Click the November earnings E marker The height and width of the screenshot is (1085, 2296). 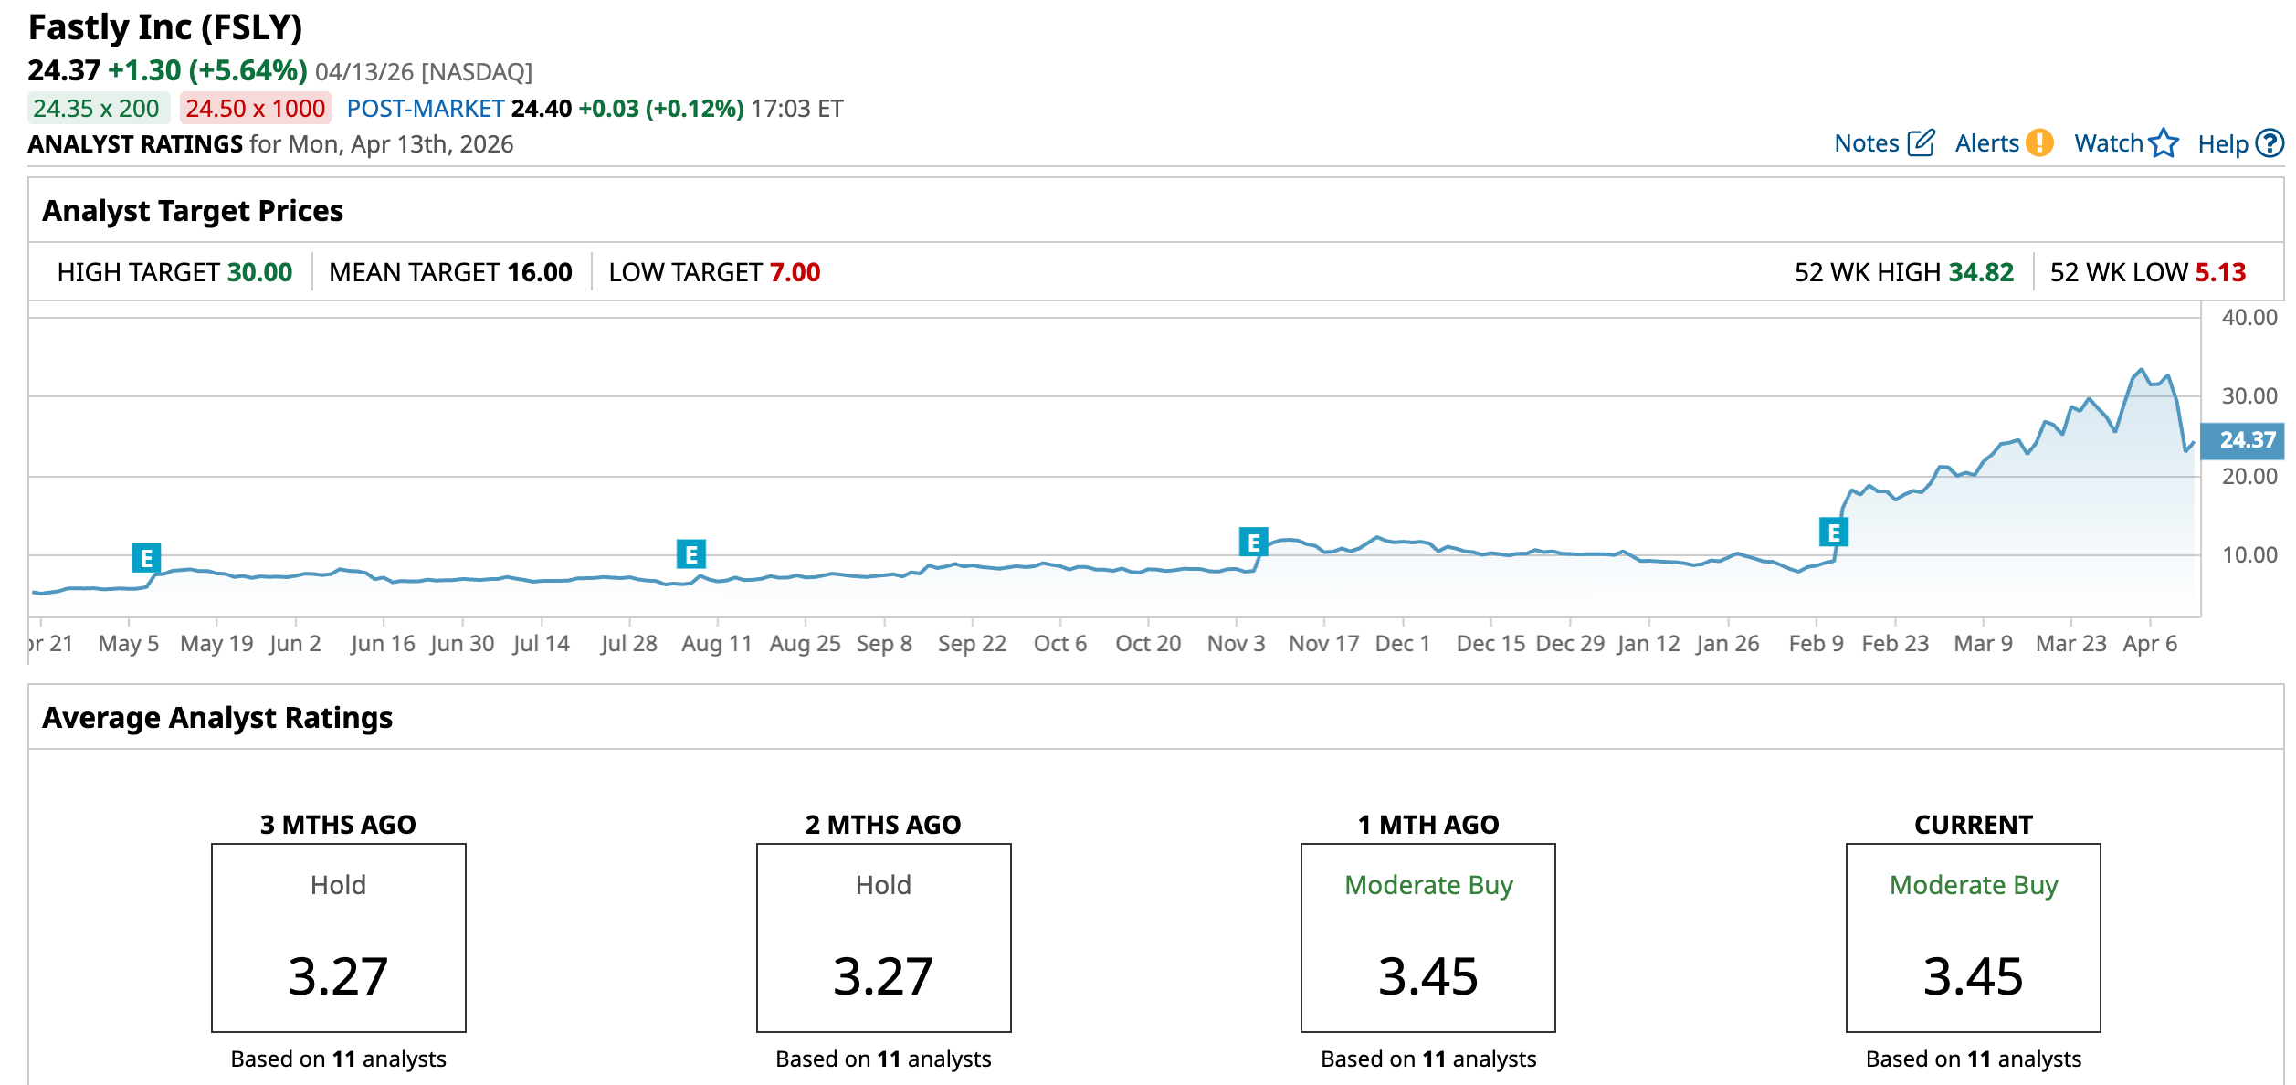[x=1253, y=542]
